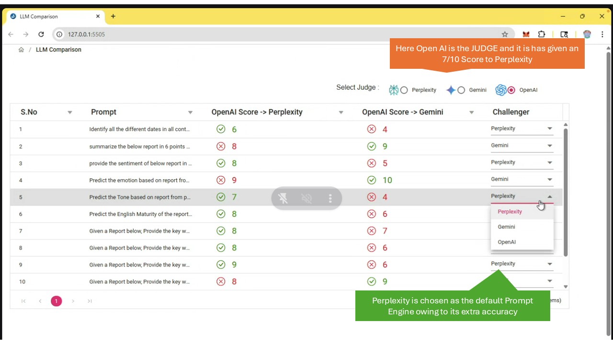The width and height of the screenshot is (613, 344).
Task: Select the prompt 'Predict the English Maturity of the report'
Action: [140, 214]
